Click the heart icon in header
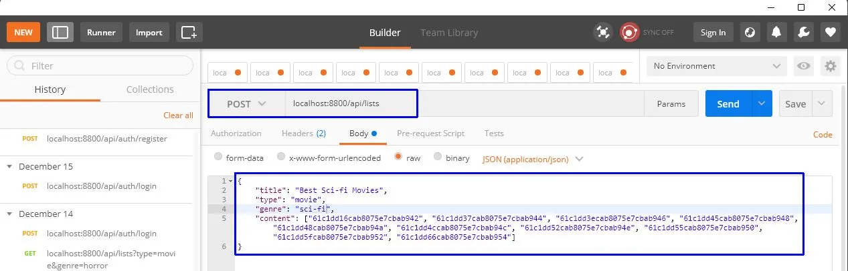The height and width of the screenshot is (271, 848). [x=831, y=32]
